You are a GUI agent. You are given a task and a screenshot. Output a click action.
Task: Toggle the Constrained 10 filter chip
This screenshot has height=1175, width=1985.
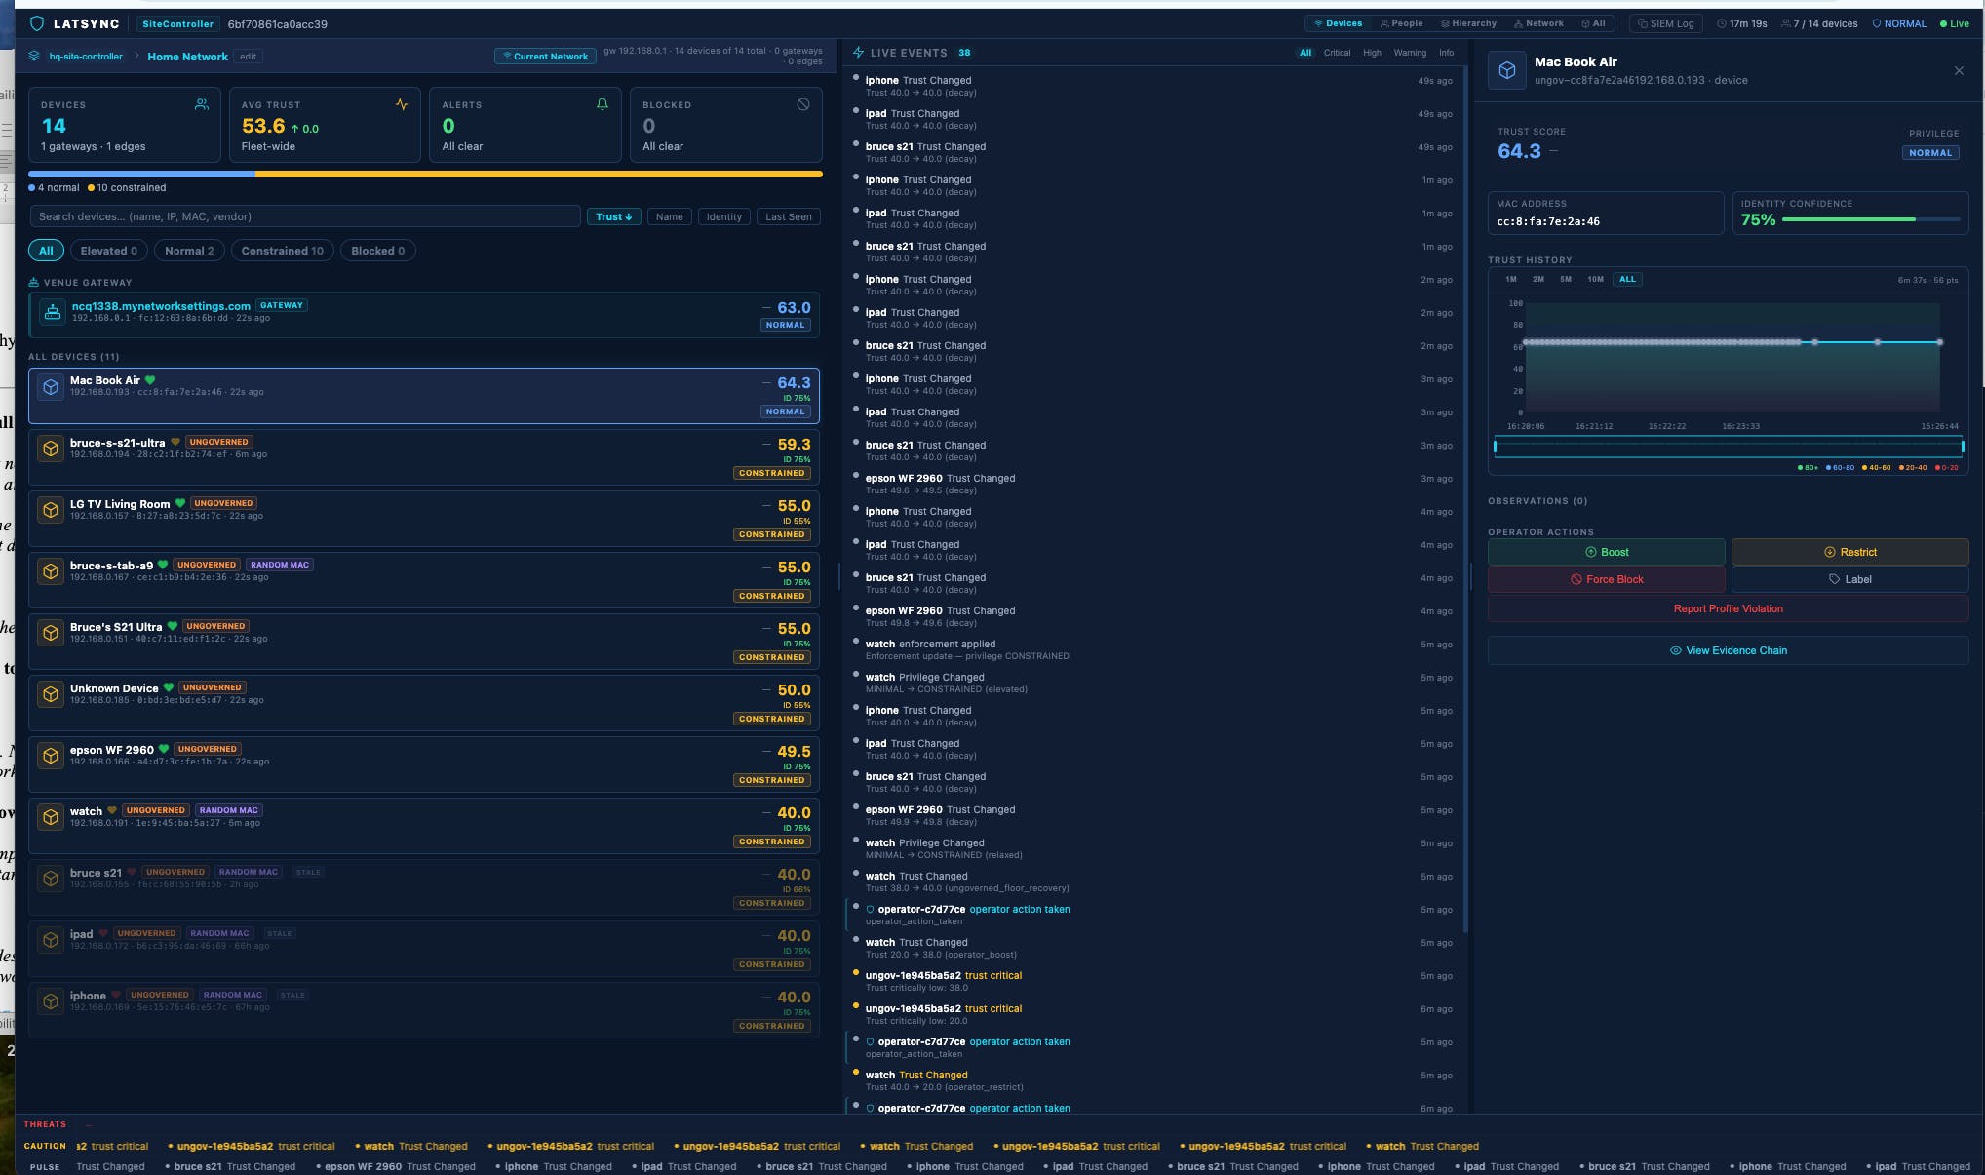point(282,251)
